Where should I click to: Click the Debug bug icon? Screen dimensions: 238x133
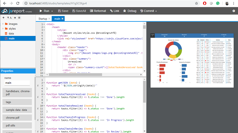coord(125,11)
